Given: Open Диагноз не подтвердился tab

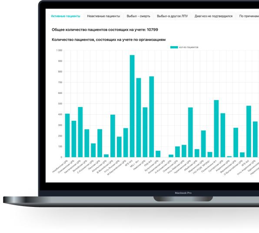Looking at the screenshot, I should (213, 16).
